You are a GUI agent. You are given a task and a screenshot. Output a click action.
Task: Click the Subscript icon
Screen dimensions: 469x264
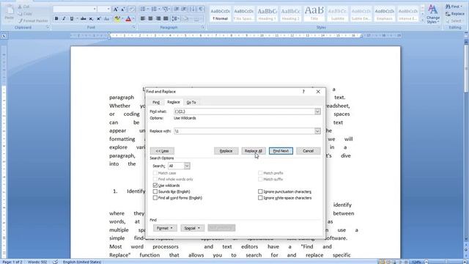point(91,18)
